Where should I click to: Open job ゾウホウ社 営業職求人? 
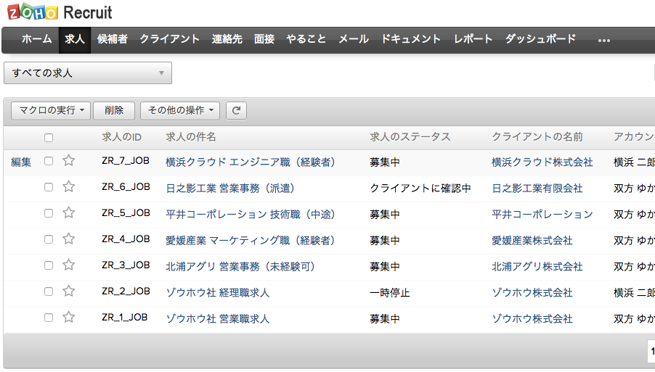click(x=218, y=318)
